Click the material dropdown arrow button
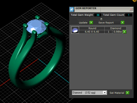 105,93
